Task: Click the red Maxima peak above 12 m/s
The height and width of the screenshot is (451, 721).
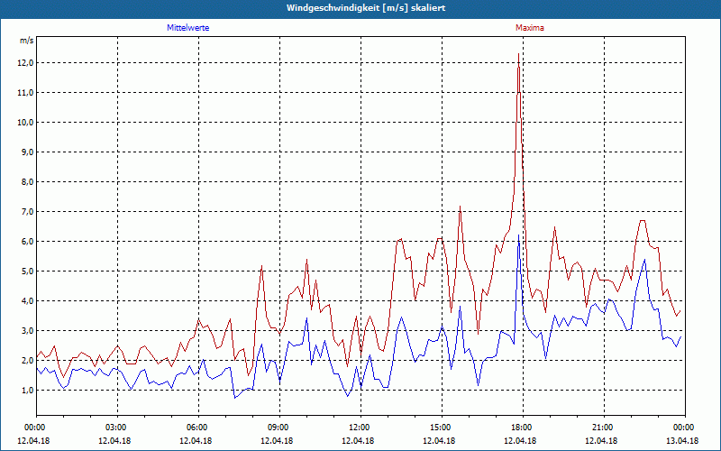Action: click(519, 54)
